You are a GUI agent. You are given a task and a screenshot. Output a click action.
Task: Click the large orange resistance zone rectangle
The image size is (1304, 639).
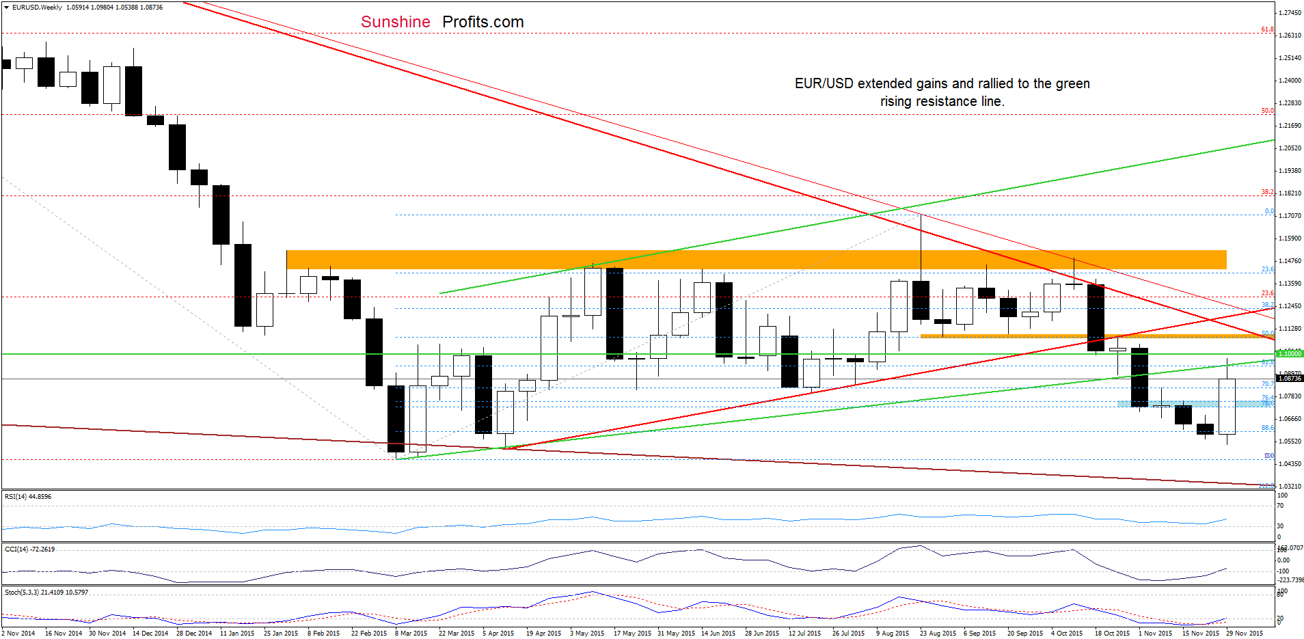pos(757,260)
